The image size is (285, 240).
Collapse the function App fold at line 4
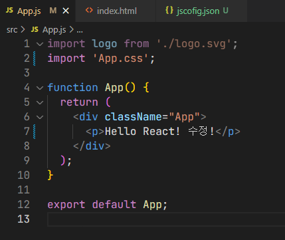[40, 88]
